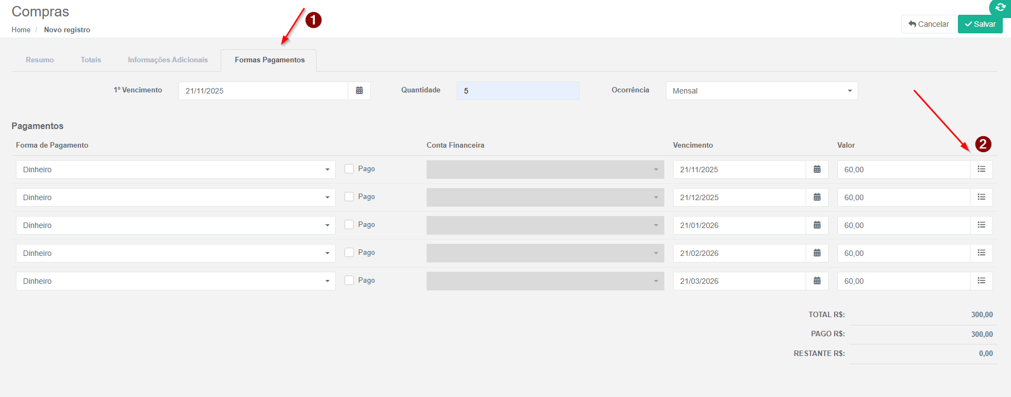This screenshot has width=1011, height=397.
Task: Open Forma de Pagamento dropdown on 21/02/2026 row
Action: pyautogui.click(x=175, y=253)
